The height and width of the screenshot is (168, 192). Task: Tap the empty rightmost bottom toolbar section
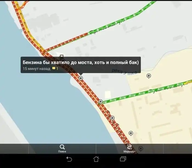[x=178, y=149]
